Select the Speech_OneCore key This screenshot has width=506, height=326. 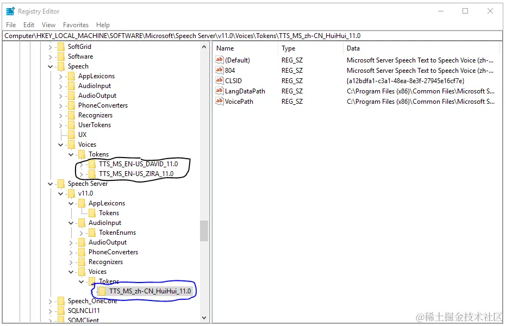[x=92, y=301]
